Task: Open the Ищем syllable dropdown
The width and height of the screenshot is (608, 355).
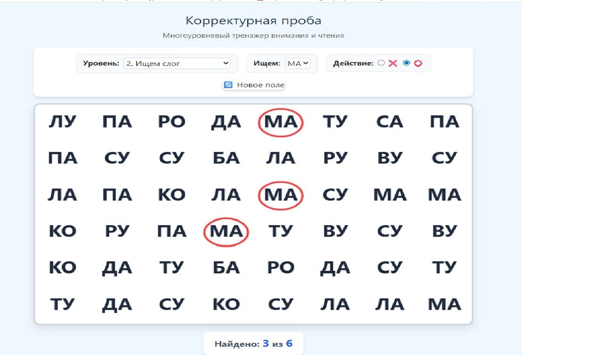Action: tap(297, 63)
